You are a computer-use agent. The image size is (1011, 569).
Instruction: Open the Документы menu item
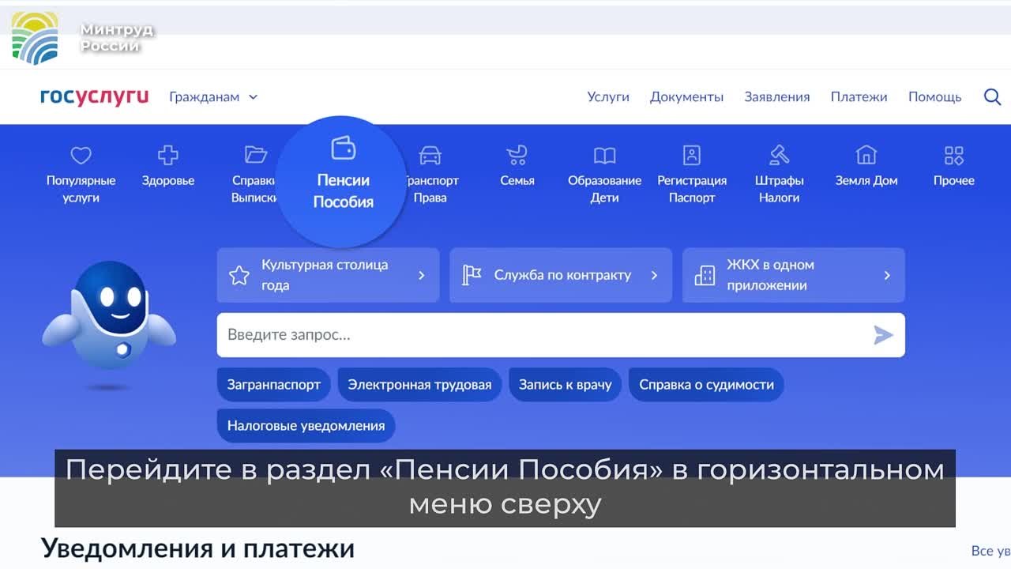[x=686, y=96]
